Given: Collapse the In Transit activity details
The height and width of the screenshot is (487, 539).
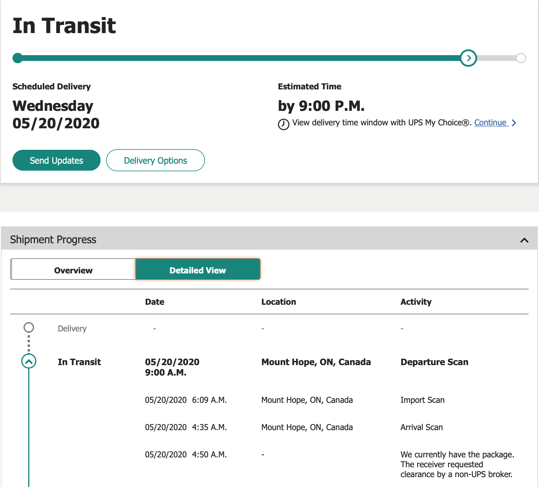Looking at the screenshot, I should (x=29, y=361).
